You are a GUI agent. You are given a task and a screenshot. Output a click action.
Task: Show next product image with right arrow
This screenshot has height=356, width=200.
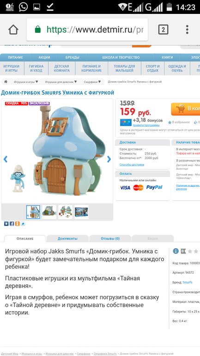coord(109,159)
